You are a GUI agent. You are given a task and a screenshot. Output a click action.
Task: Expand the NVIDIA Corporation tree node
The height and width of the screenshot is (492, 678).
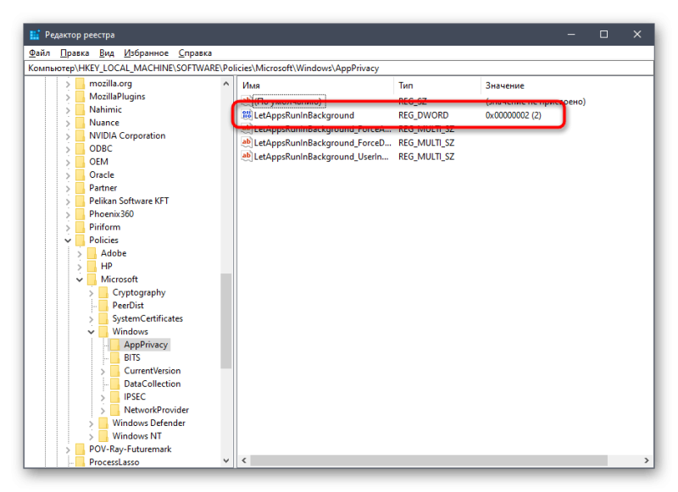pos(68,136)
